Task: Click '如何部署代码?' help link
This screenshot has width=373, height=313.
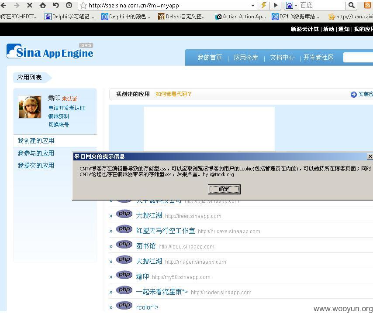Action: click(173, 94)
